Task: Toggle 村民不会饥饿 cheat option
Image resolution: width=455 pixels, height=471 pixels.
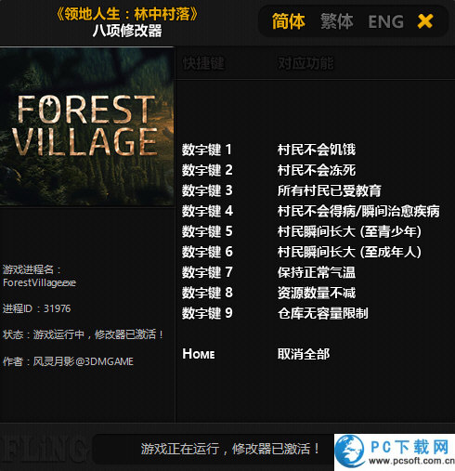Action: (317, 150)
